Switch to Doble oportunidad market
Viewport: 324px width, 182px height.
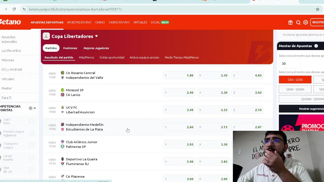[x=112, y=57]
